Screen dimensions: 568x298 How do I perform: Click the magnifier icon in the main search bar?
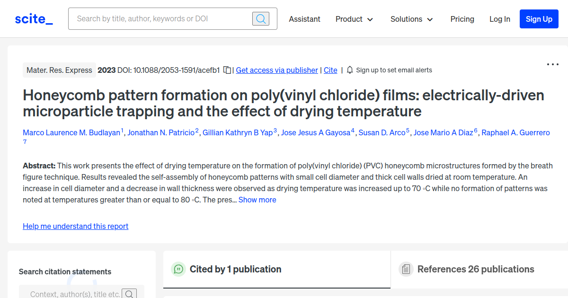pyautogui.click(x=261, y=18)
